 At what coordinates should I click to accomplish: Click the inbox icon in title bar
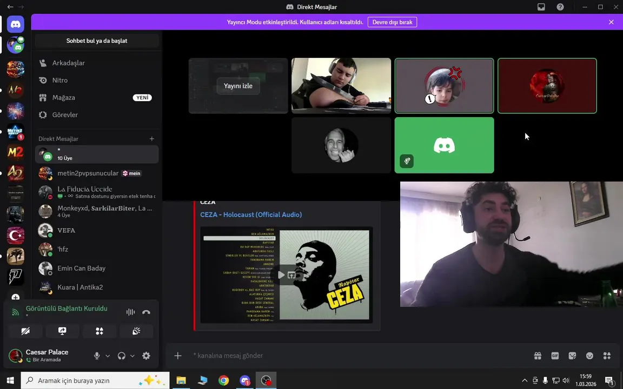(541, 6)
